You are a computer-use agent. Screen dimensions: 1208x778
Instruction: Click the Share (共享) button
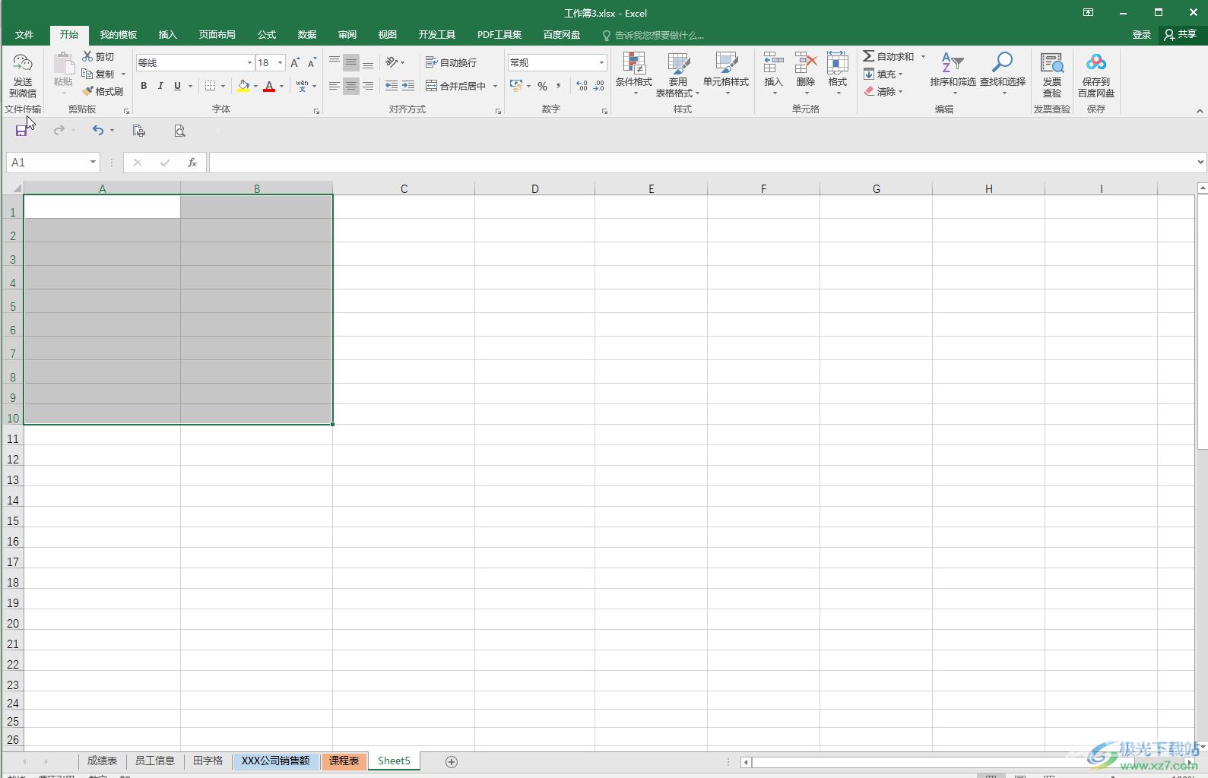pyautogui.click(x=1181, y=35)
